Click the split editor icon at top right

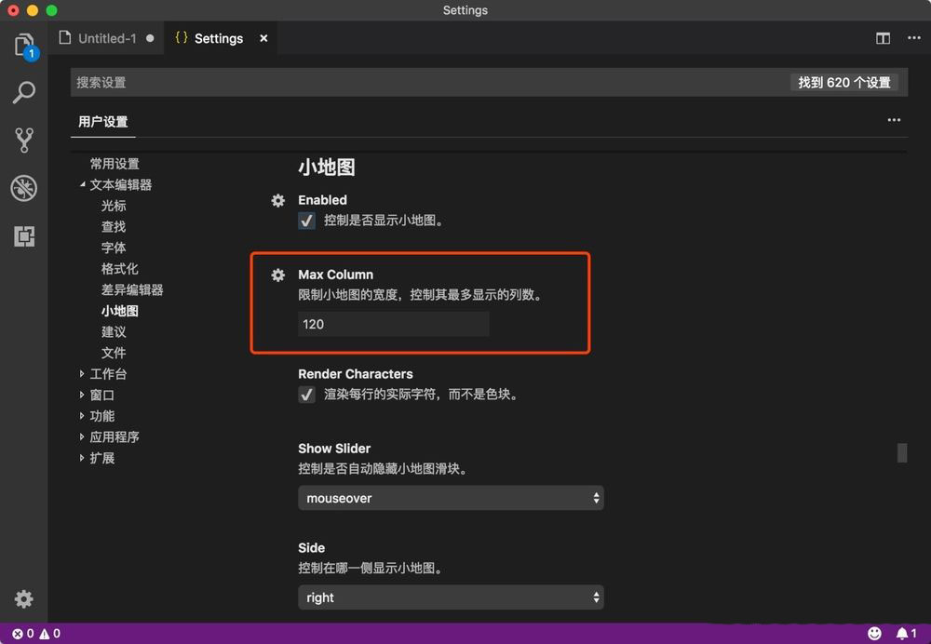(883, 37)
